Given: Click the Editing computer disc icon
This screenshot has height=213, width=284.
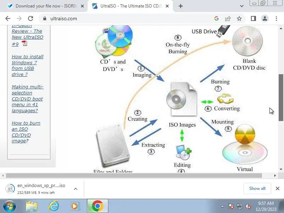Looking at the screenshot, I should click(x=184, y=153).
